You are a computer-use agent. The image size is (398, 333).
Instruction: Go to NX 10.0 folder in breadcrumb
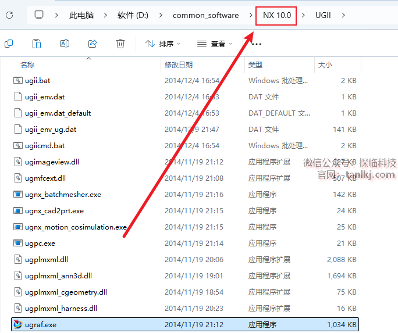277,15
